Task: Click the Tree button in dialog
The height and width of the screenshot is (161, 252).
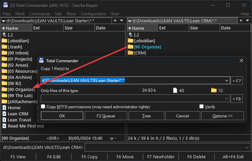Action: point(146,116)
